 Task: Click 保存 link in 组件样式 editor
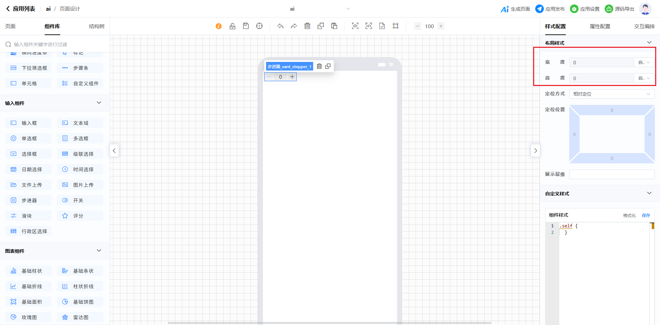click(x=646, y=215)
